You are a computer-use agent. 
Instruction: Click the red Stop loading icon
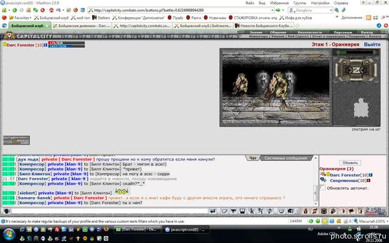[x=43, y=10]
